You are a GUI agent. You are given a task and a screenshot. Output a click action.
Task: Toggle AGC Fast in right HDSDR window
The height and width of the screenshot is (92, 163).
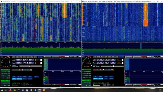point(101,78)
